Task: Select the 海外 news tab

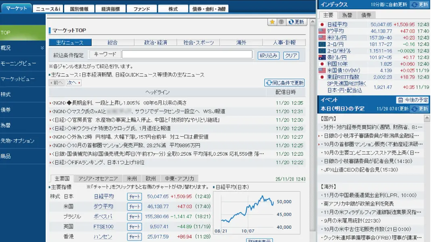Action: tap(241, 42)
